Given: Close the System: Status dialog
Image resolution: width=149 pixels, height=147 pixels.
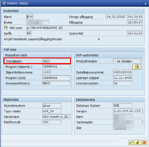Looking at the screenshot, I should (145, 4).
